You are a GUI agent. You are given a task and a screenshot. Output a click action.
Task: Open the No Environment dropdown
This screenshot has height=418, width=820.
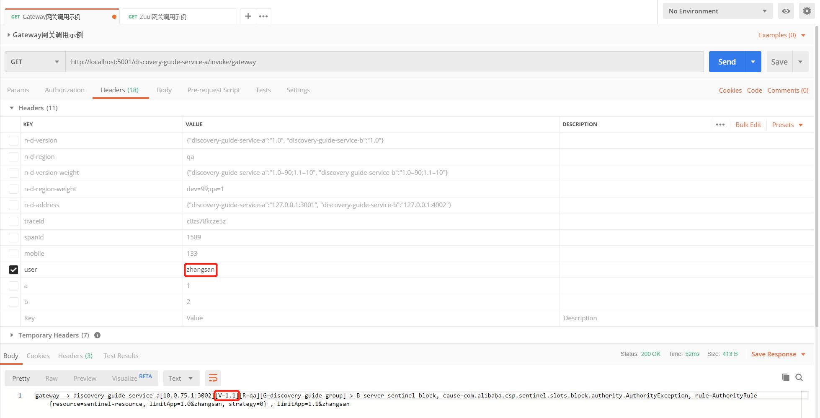(717, 11)
